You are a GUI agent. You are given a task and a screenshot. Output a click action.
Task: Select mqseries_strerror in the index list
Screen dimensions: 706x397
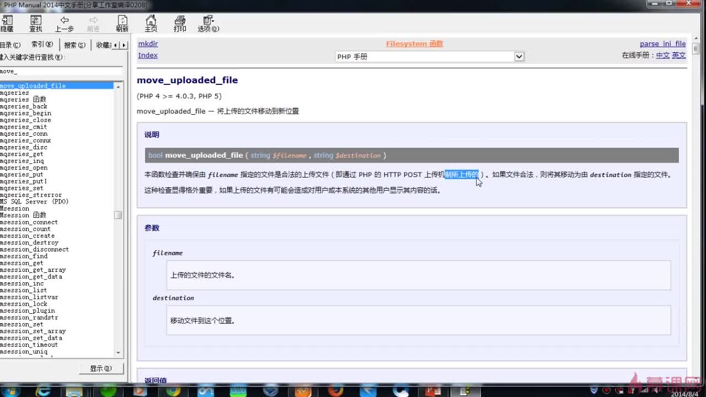tap(31, 195)
